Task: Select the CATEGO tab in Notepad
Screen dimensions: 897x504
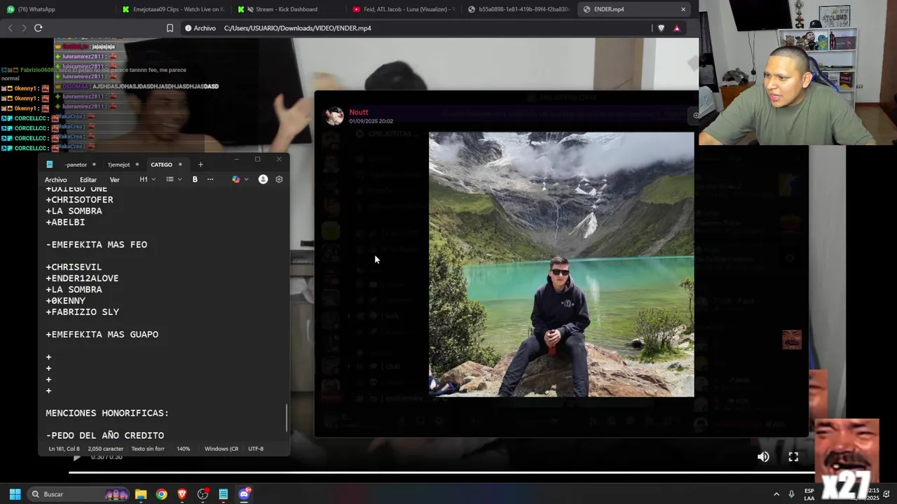Action: point(161,164)
